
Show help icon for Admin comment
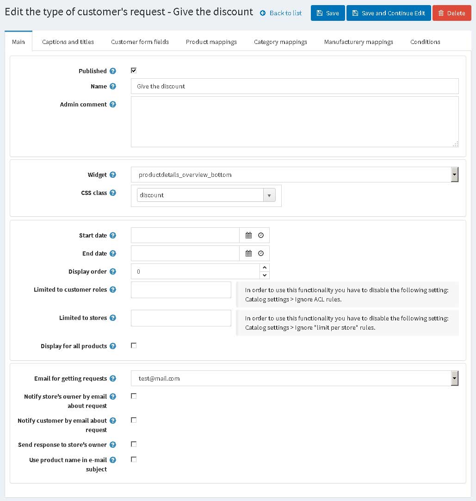point(113,104)
